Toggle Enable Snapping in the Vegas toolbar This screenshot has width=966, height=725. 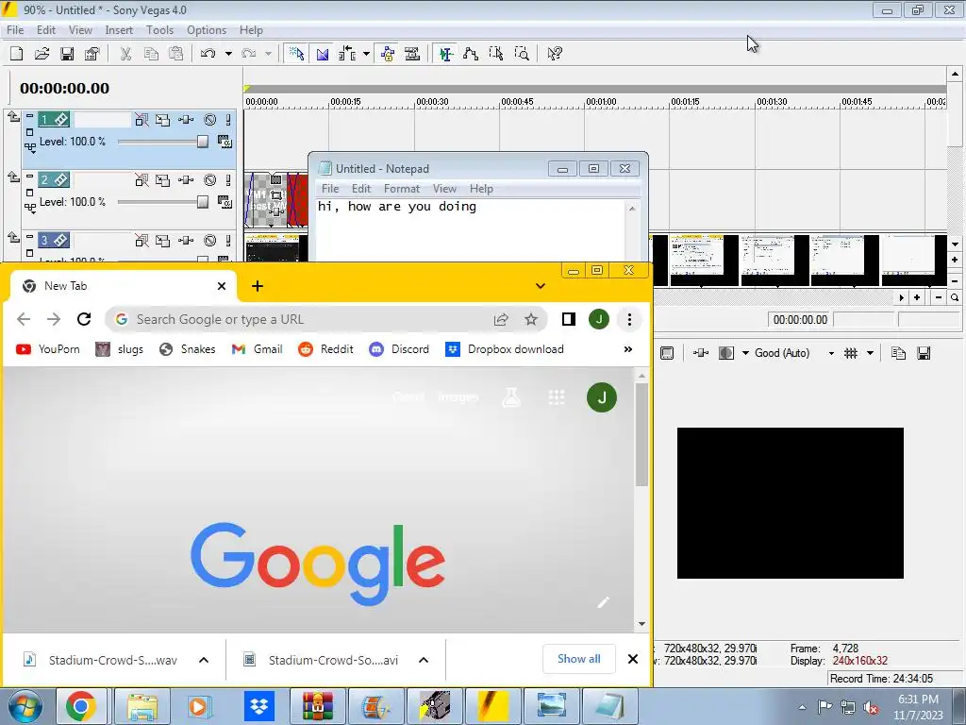297,54
